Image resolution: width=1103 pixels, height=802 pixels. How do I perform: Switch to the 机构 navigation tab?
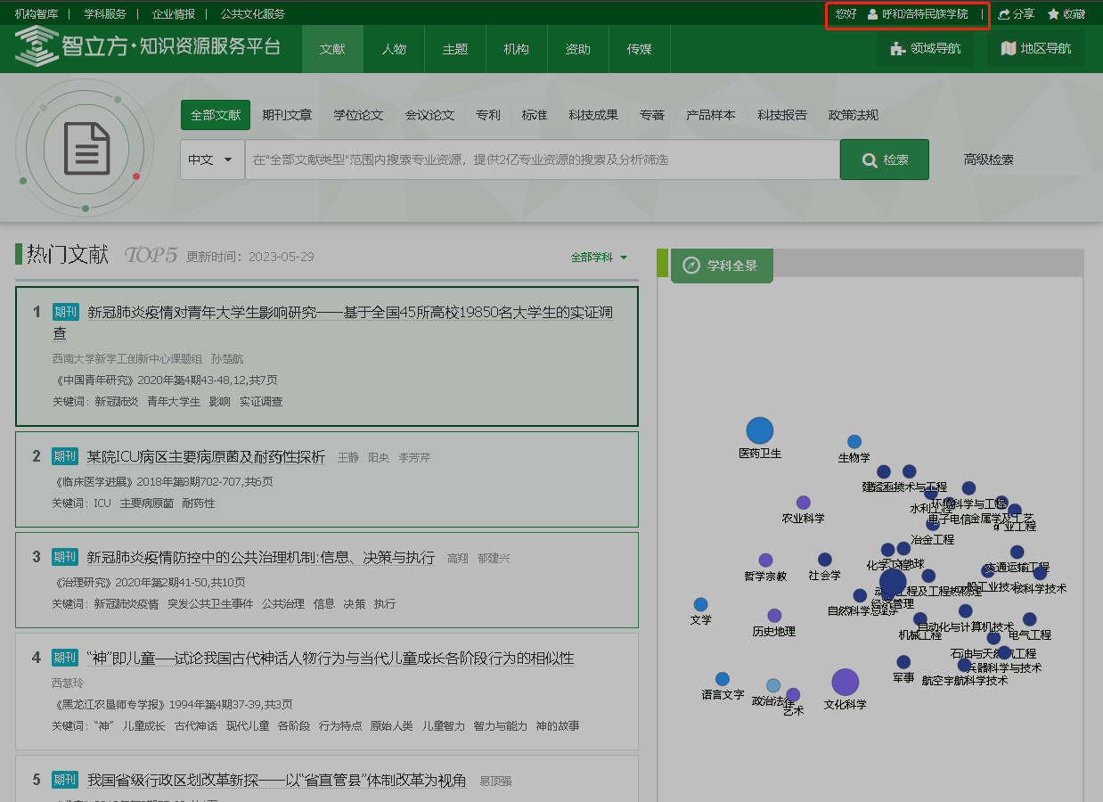tap(516, 49)
